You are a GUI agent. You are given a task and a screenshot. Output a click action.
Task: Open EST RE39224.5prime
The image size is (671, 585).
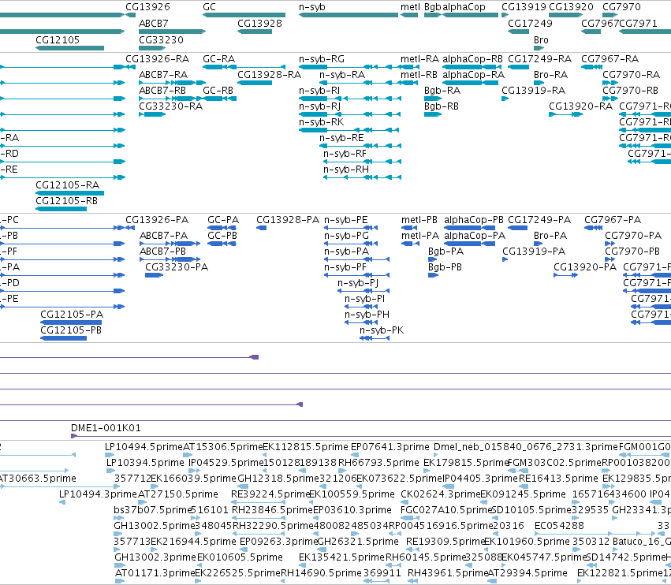270,494
